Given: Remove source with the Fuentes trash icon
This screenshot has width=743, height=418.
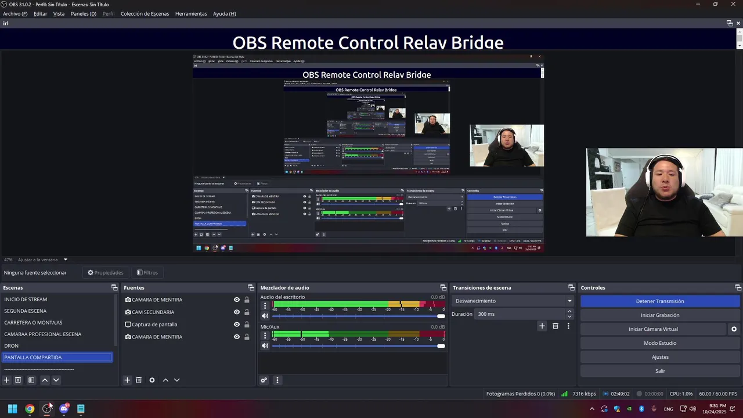Looking at the screenshot, I should (139, 380).
